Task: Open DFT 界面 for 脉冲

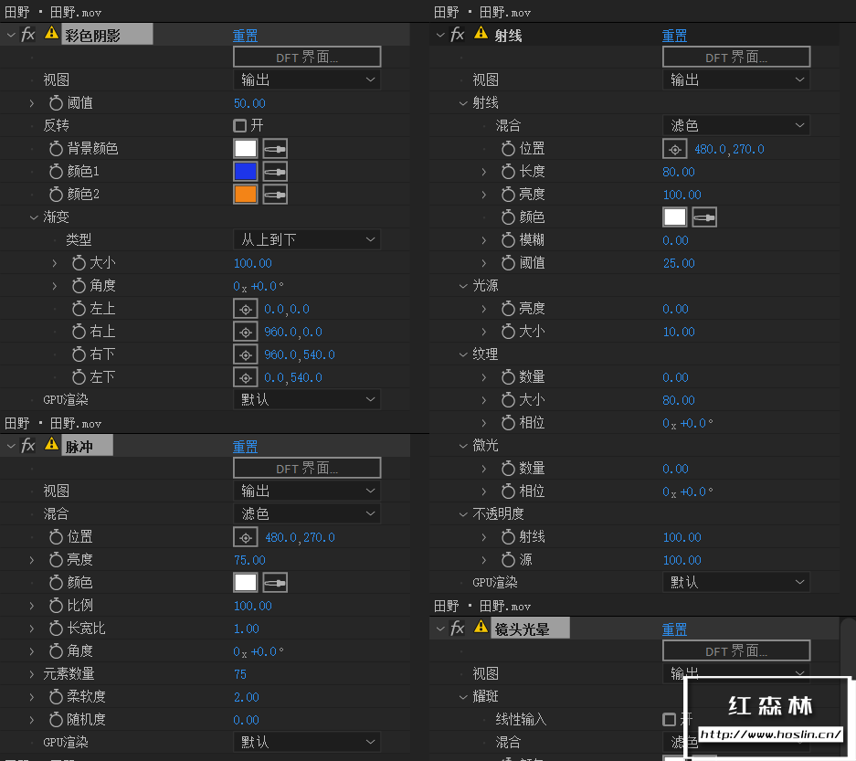Action: [x=307, y=468]
